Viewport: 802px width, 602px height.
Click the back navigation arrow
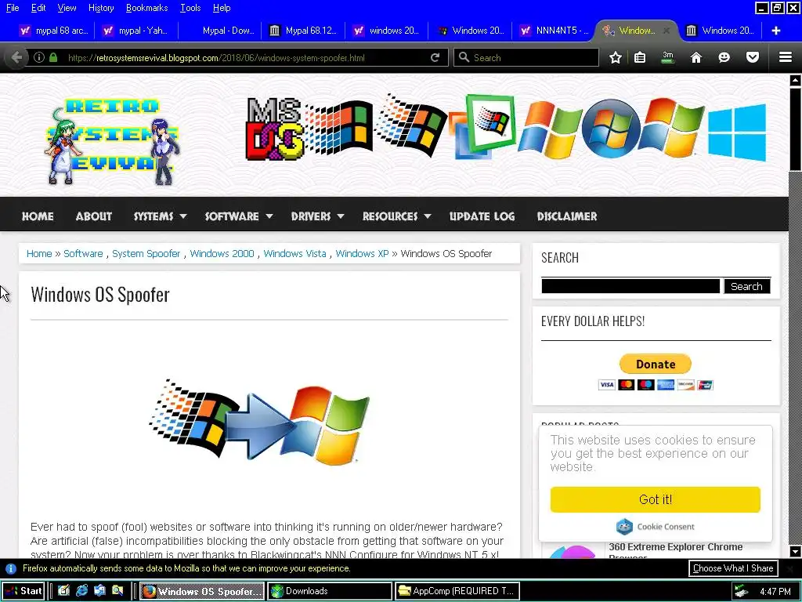16,57
